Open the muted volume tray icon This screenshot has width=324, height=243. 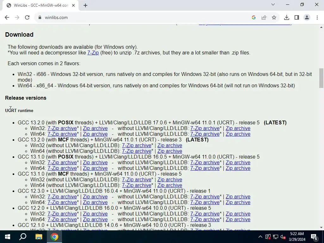(283, 237)
